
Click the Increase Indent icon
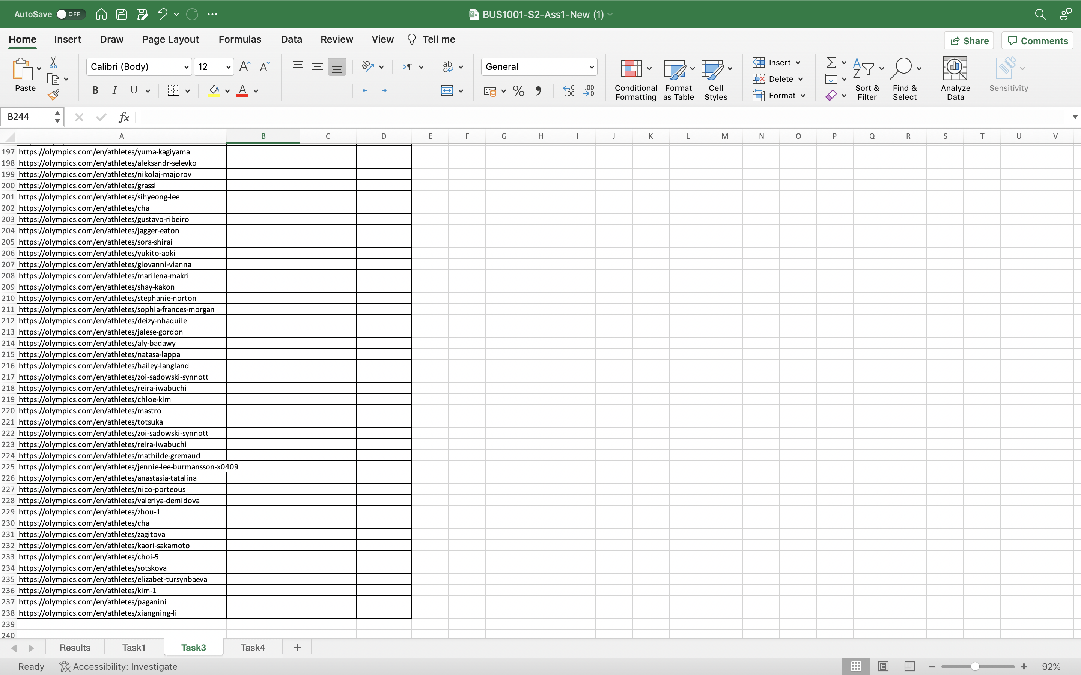click(387, 91)
